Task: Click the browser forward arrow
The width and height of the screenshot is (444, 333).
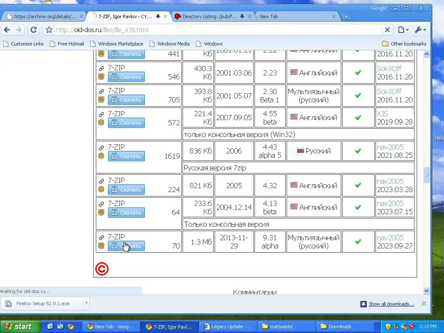Action: [19, 30]
